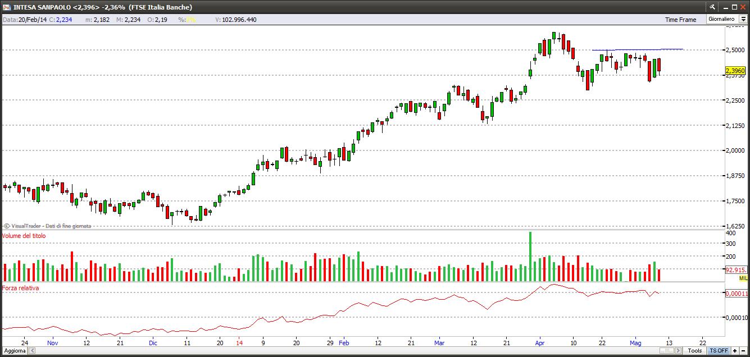
Task: Click the 92.915 volume value label
Action: (735, 270)
